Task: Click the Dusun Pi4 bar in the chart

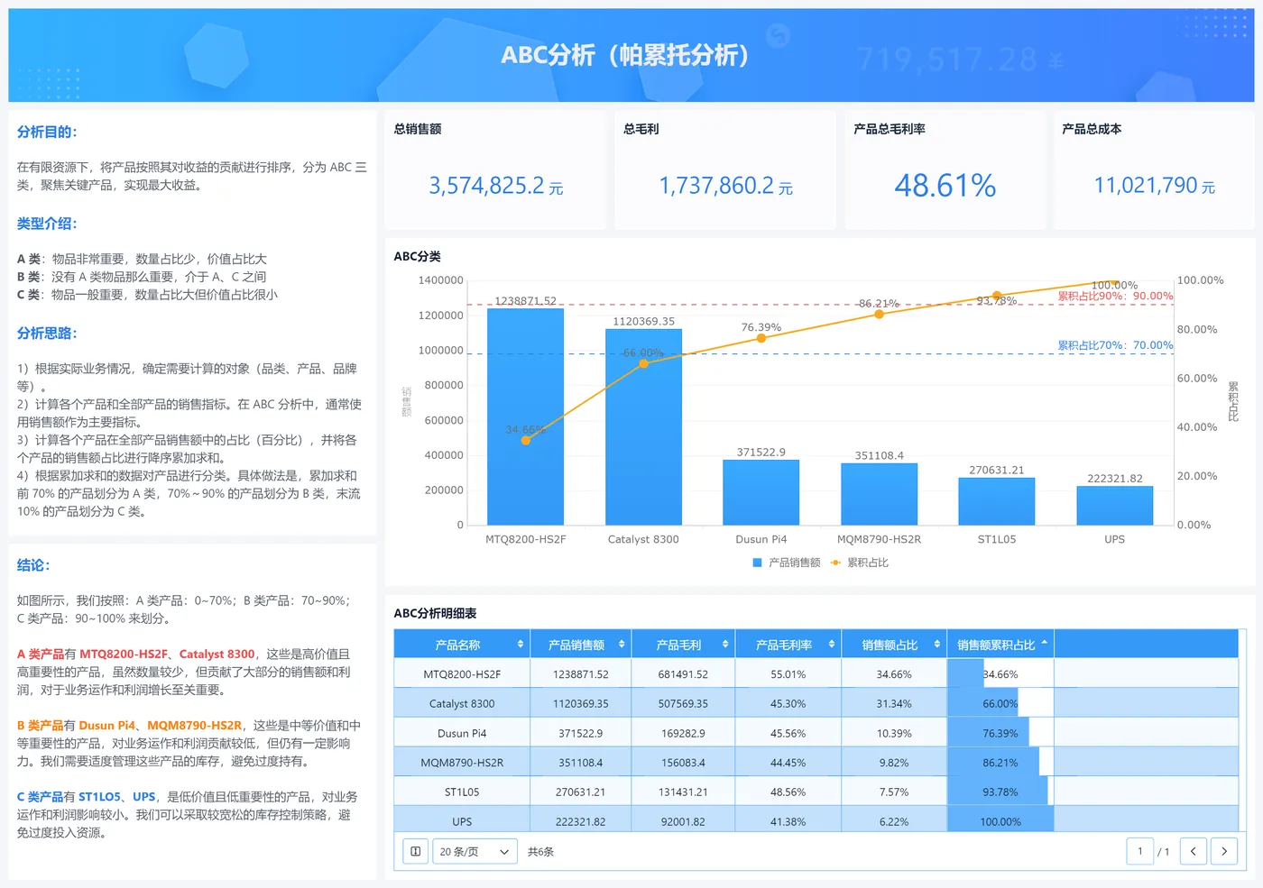Action: pos(761,492)
